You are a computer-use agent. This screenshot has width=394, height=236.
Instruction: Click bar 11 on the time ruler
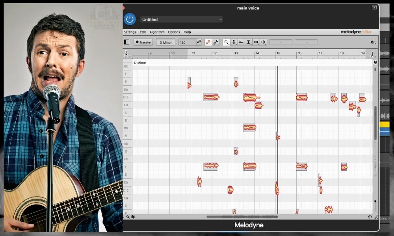point(193,53)
